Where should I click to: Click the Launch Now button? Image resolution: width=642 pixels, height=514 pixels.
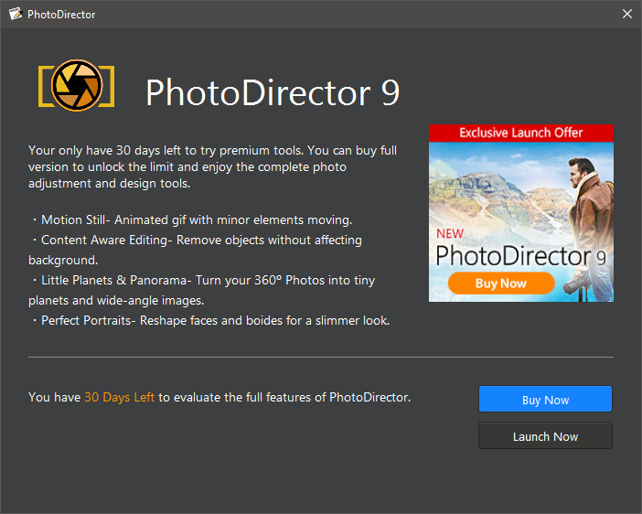coord(545,435)
